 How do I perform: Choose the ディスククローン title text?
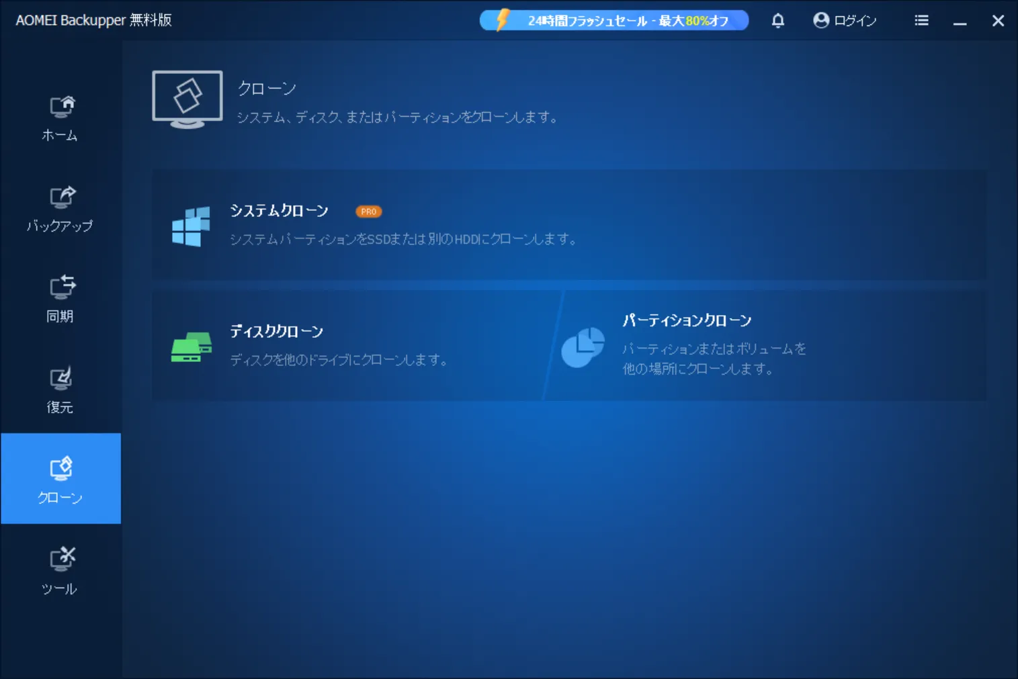[x=276, y=331]
